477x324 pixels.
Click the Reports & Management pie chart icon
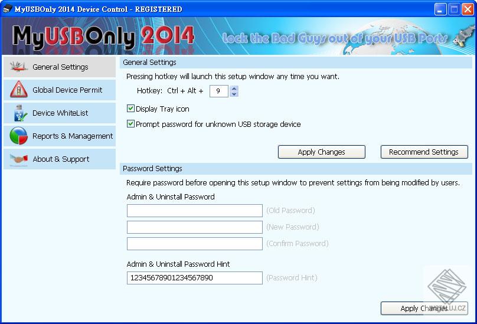pos(18,136)
